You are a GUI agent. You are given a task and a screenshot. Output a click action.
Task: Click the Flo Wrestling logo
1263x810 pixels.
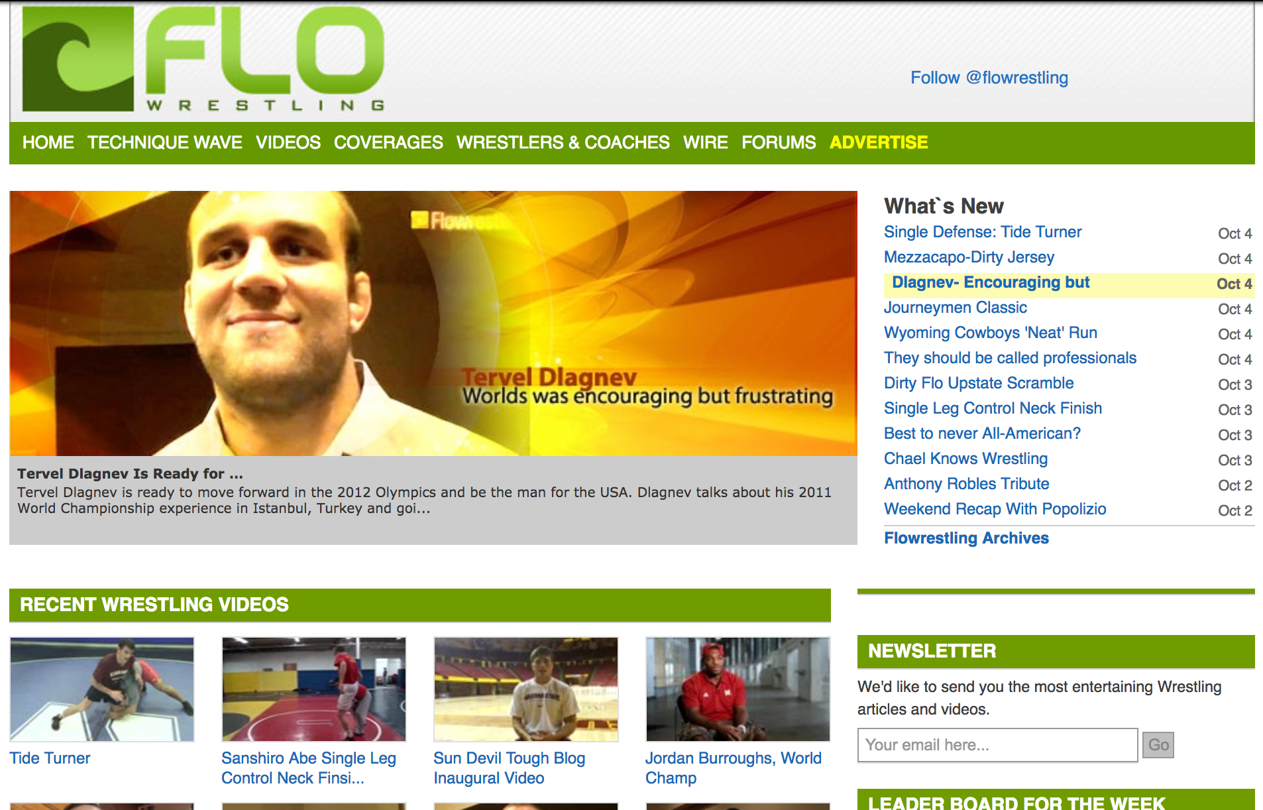point(203,59)
